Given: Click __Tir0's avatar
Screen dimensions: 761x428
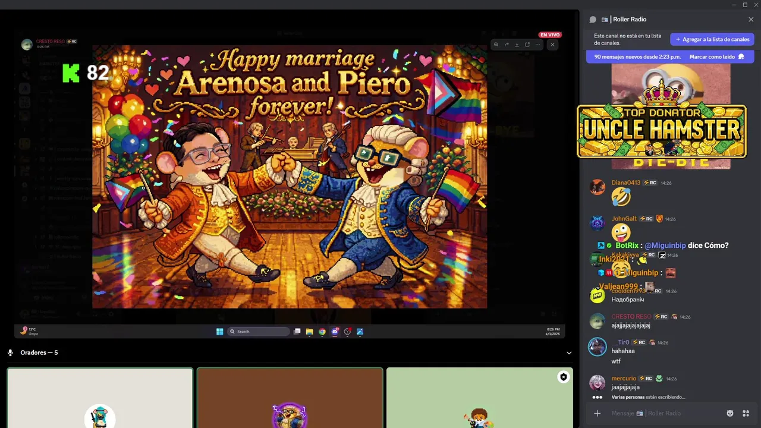Looking at the screenshot, I should tap(598, 347).
